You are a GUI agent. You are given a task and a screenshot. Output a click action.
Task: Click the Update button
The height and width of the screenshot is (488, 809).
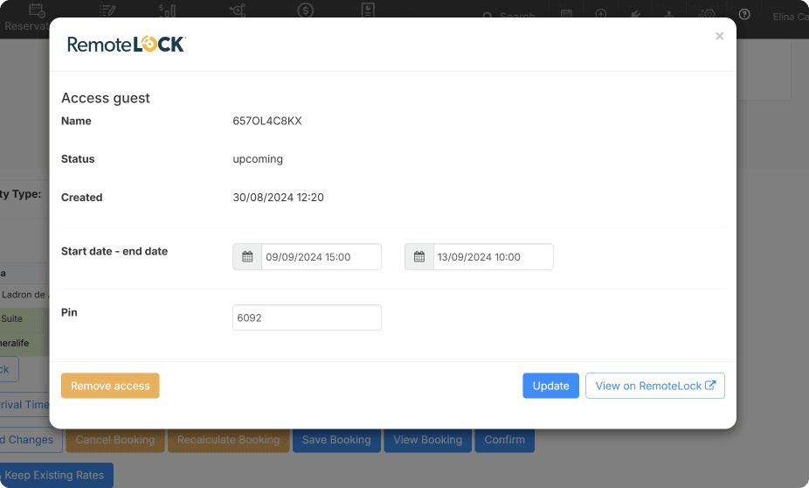550,386
